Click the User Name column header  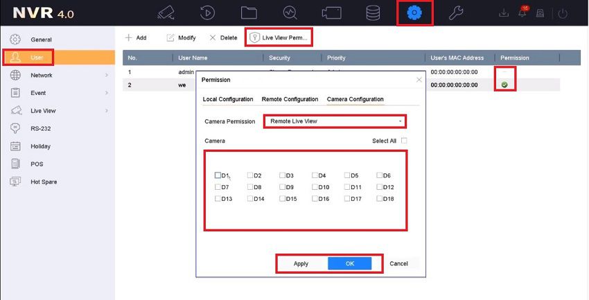(193, 58)
